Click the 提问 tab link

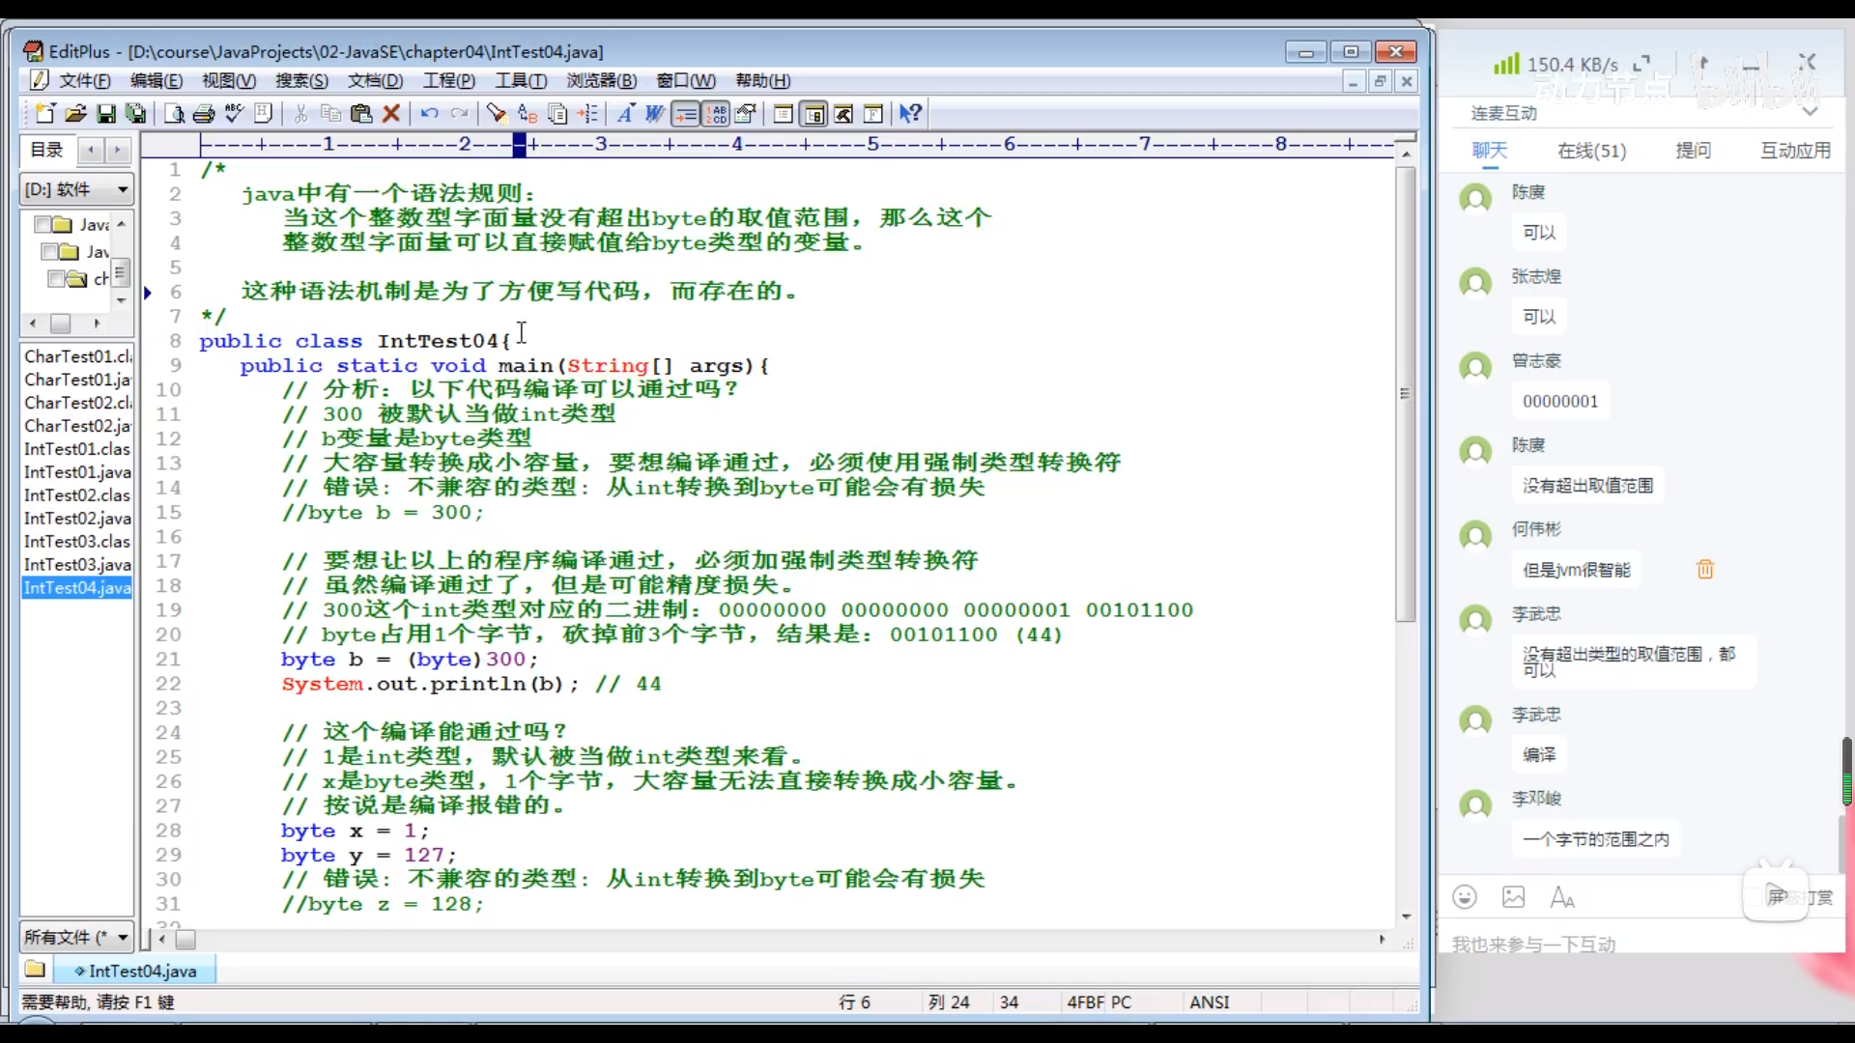(x=1693, y=151)
